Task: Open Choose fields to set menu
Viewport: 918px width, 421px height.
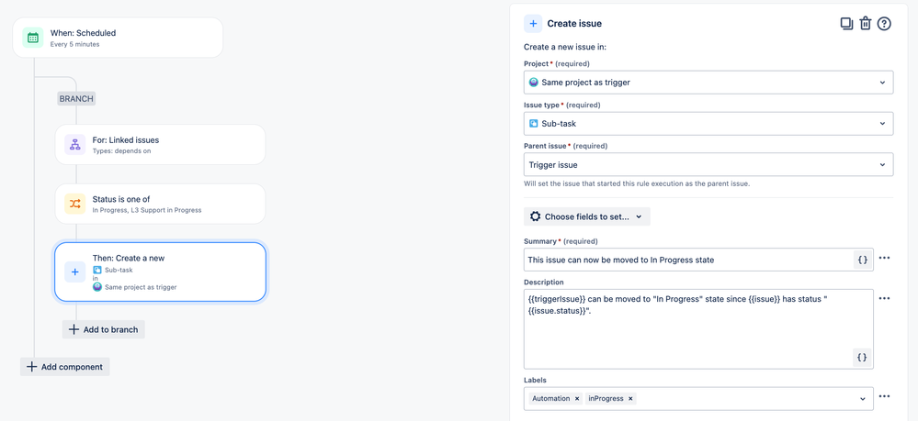Action: pyautogui.click(x=586, y=216)
